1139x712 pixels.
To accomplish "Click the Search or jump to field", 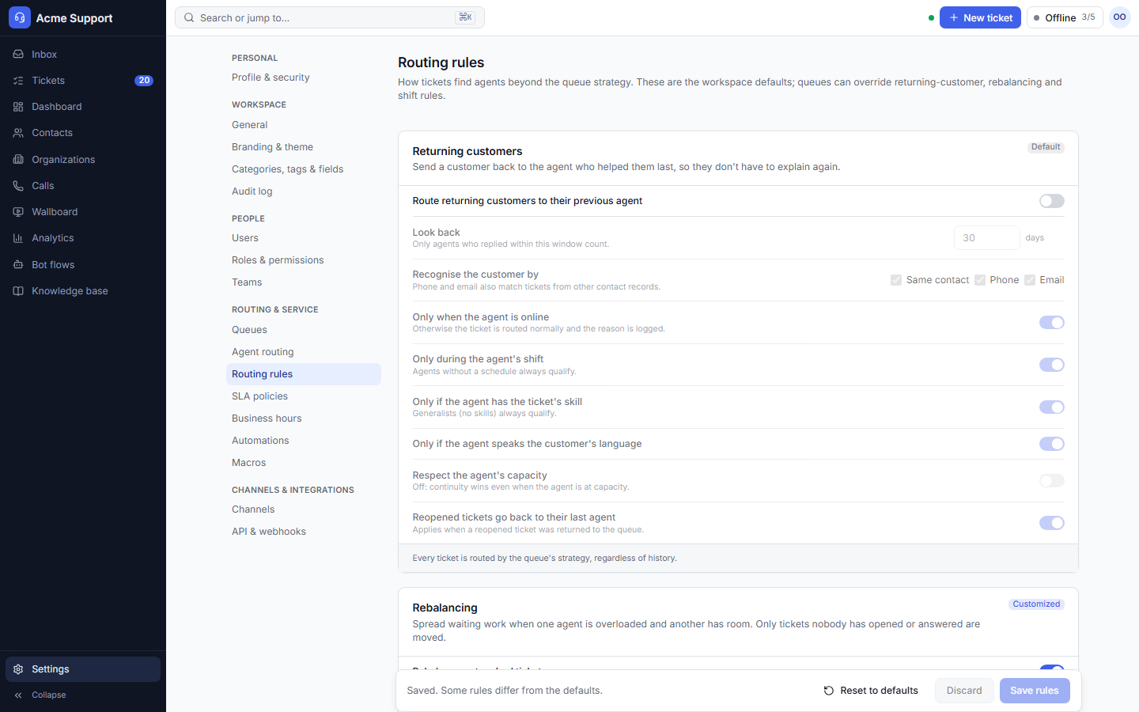I will 330,17.
